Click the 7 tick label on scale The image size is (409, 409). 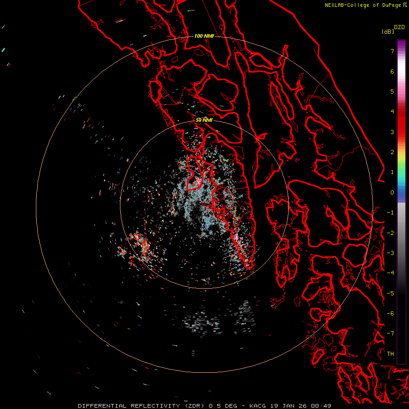(392, 51)
